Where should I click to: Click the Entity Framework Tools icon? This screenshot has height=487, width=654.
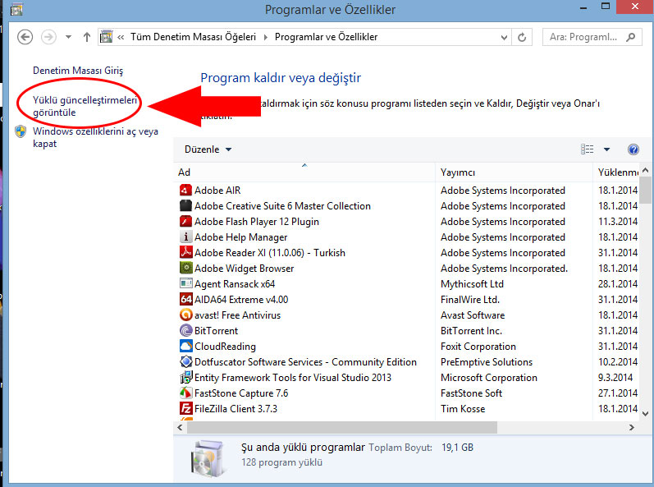pyautogui.click(x=185, y=378)
